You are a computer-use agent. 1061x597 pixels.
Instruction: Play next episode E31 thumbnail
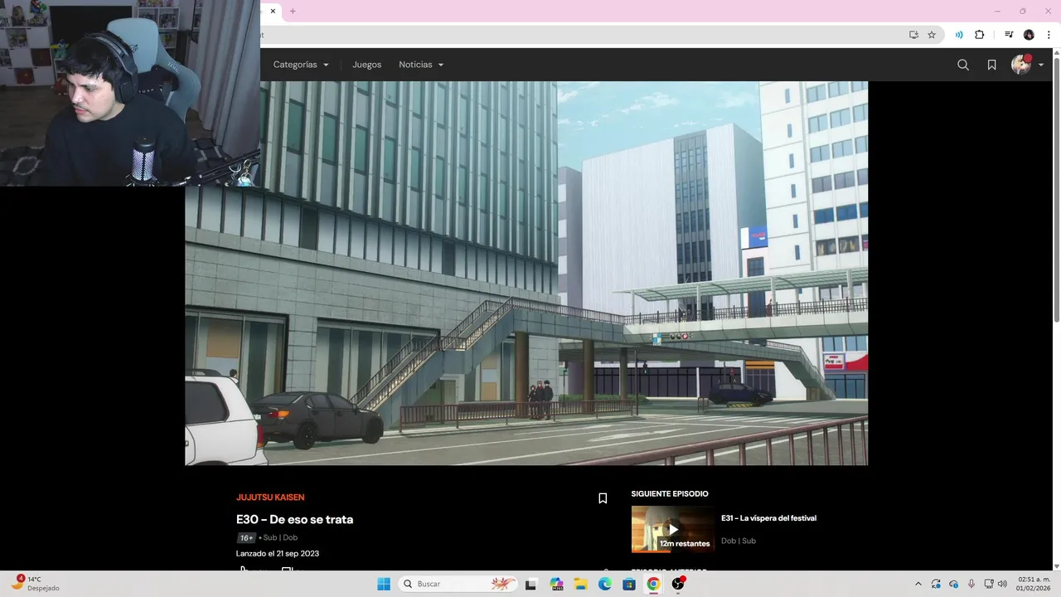[672, 529]
